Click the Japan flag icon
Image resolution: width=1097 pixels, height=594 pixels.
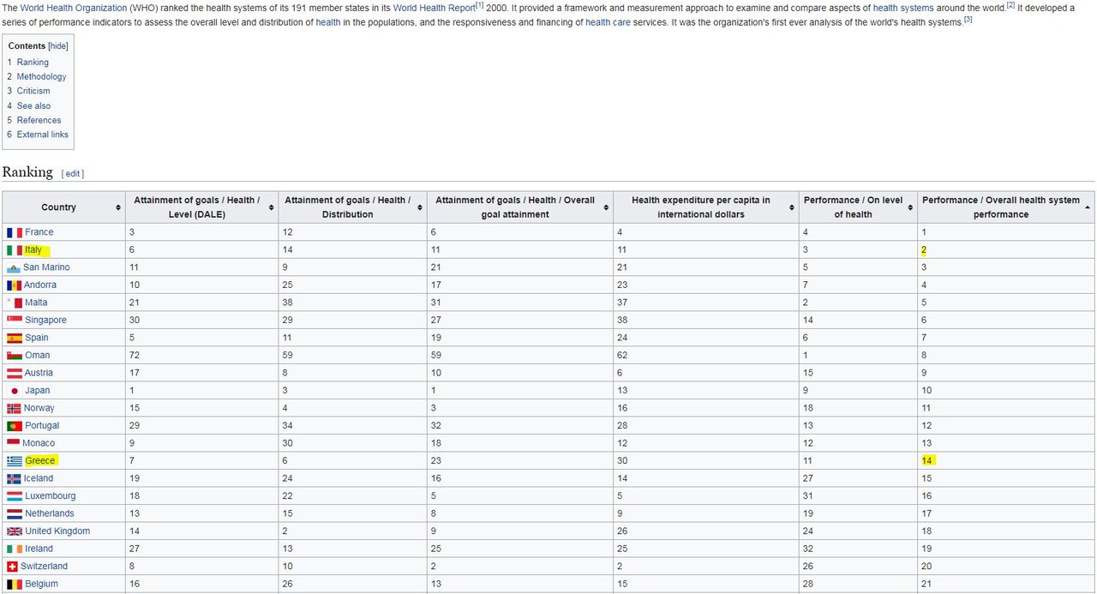pos(15,391)
